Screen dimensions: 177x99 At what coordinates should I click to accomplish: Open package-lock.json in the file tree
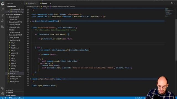point(15,76)
